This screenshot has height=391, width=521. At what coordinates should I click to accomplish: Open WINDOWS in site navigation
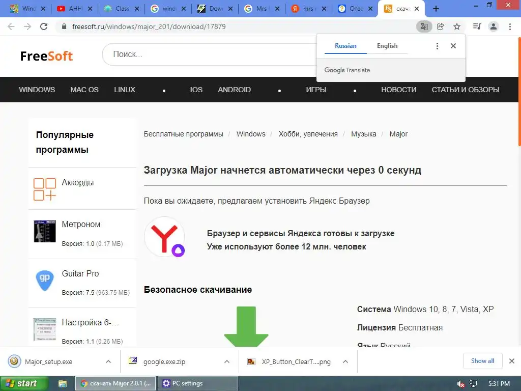point(37,90)
